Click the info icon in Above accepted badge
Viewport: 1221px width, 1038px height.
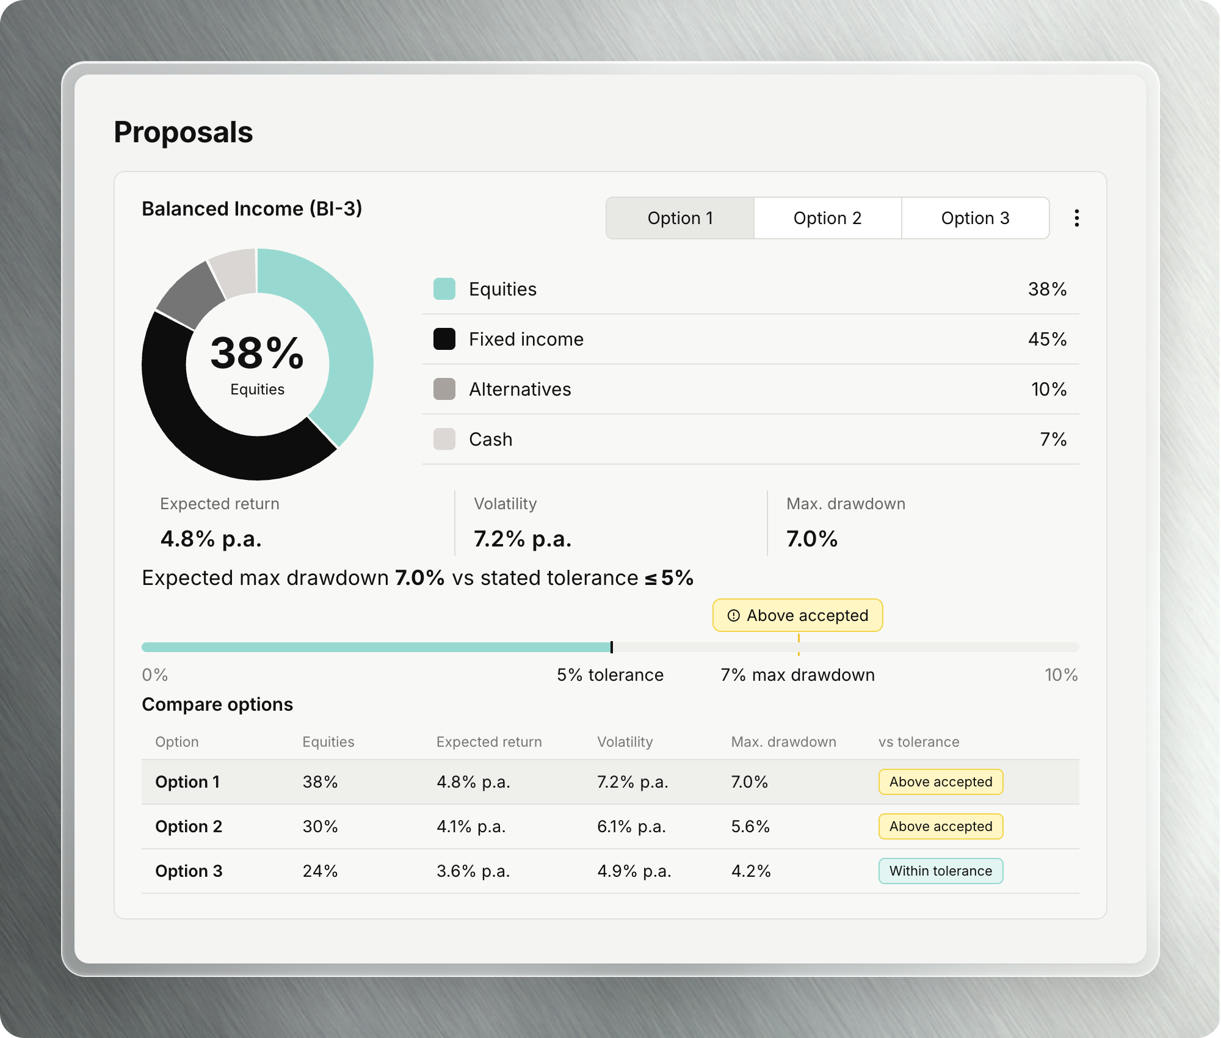tap(733, 615)
